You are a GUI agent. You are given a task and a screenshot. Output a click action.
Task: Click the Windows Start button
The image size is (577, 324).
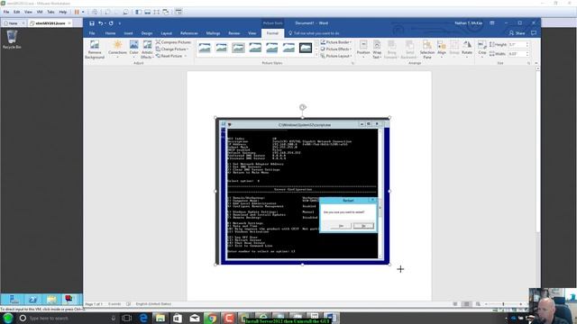(x=8, y=318)
